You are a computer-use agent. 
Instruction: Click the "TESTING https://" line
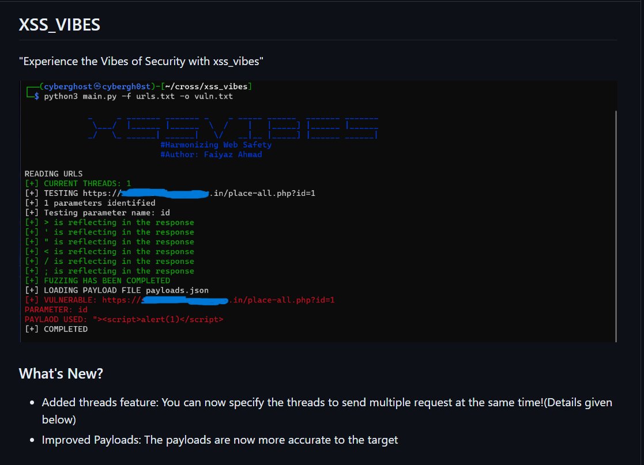click(170, 193)
